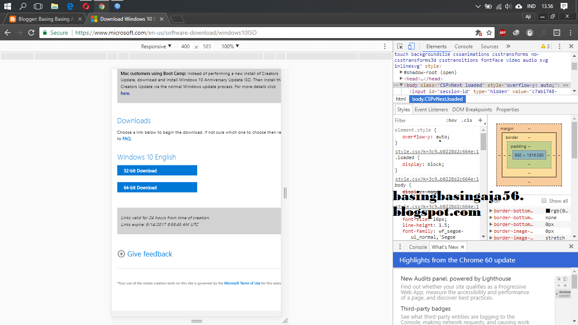Open DevTools customize three-dot menu
Screen dimensions: 578x325
coord(559,47)
